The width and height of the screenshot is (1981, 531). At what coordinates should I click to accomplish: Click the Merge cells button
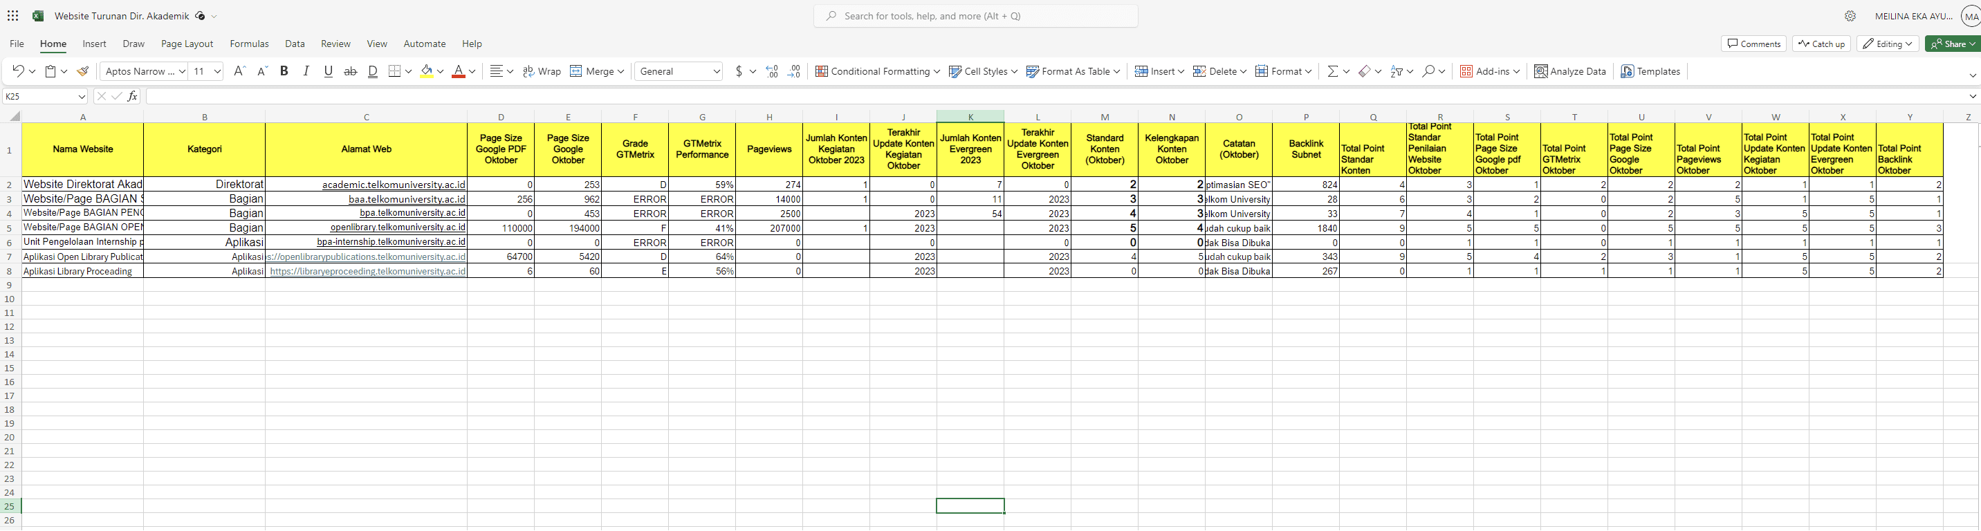591,71
